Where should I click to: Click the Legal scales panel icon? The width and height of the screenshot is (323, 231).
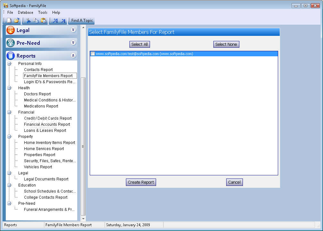[11, 30]
